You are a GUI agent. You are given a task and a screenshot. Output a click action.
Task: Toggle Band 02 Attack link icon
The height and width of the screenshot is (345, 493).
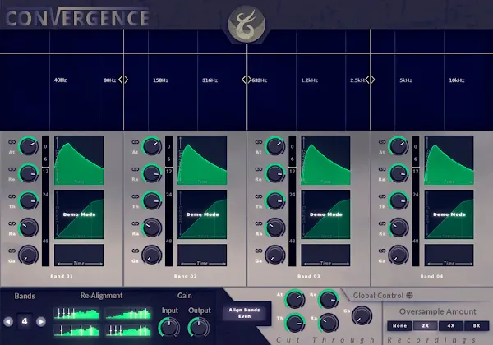tap(136, 142)
